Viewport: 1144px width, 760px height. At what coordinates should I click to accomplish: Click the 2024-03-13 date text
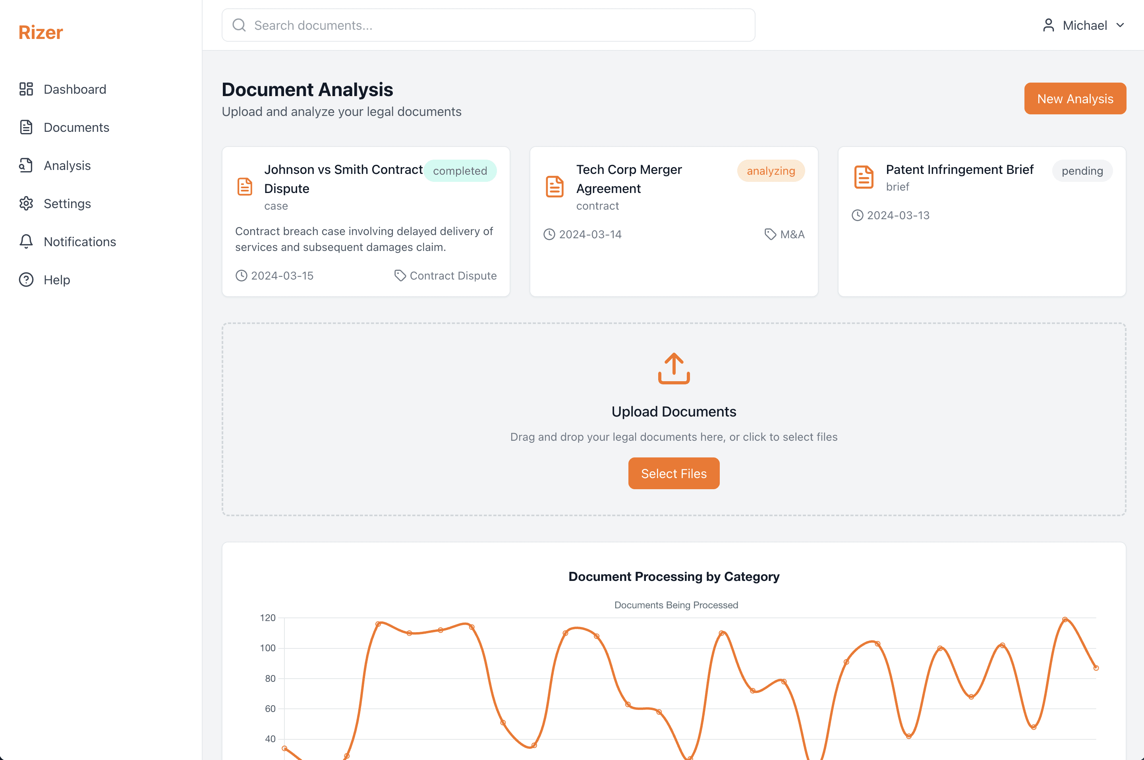(x=898, y=215)
